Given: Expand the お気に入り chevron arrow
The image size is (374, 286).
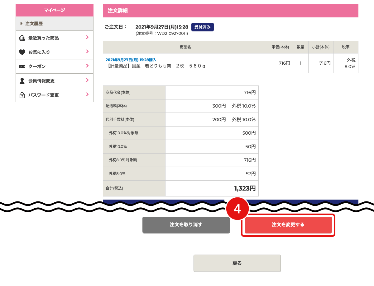Looking at the screenshot, I should tap(87, 52).
